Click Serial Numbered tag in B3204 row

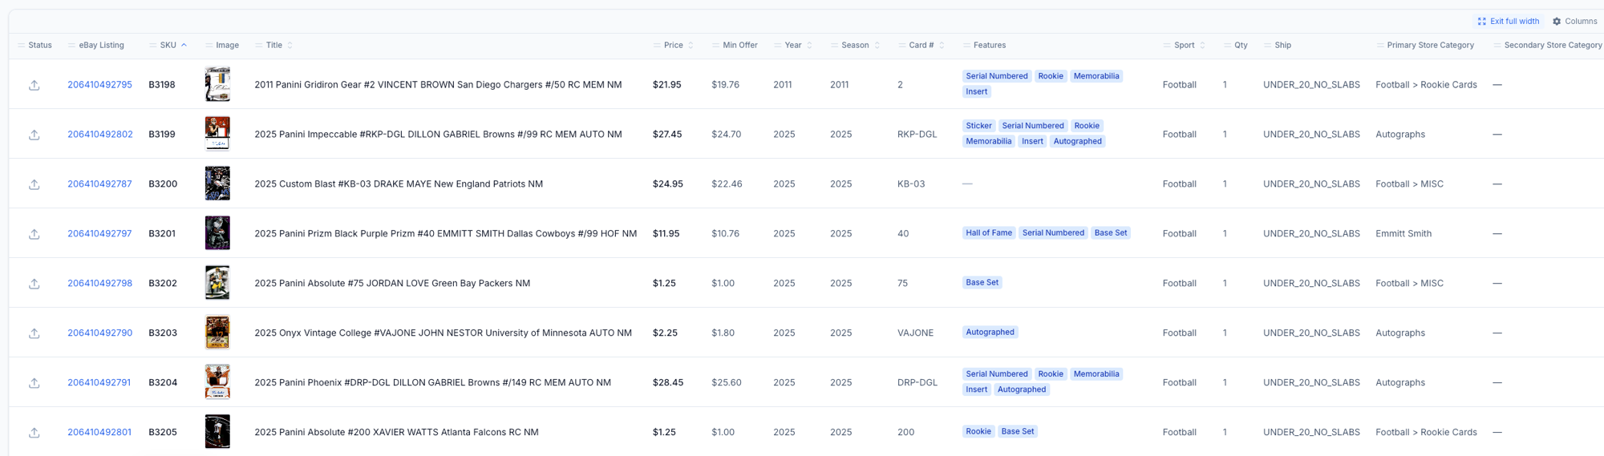tap(997, 374)
